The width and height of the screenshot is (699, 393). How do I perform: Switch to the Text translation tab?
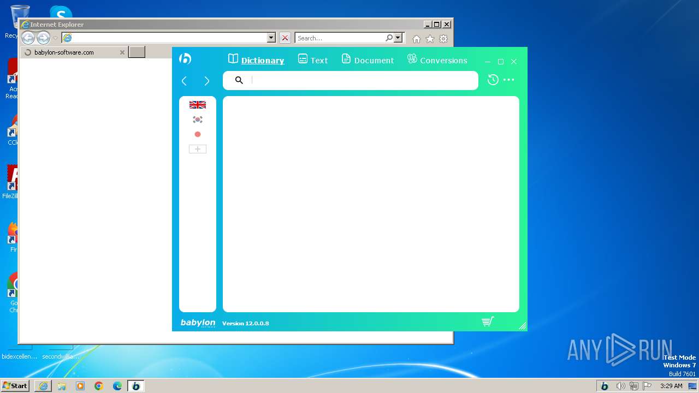[x=313, y=60]
